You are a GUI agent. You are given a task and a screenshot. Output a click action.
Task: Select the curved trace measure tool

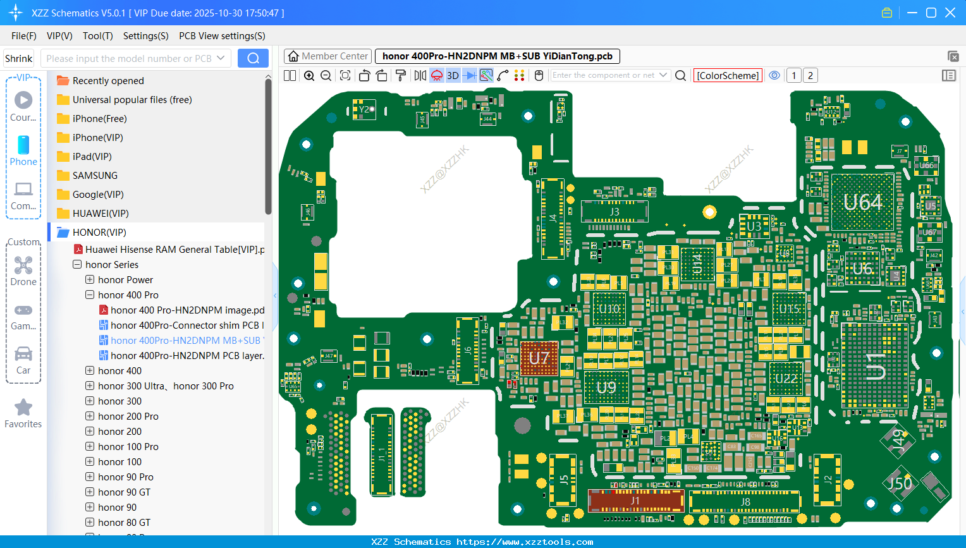tap(503, 75)
